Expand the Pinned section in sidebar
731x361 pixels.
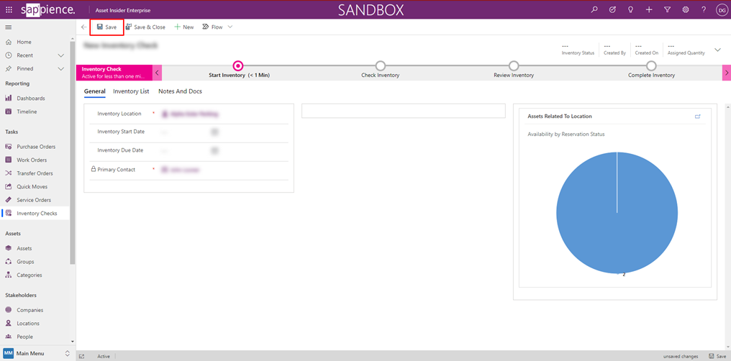click(61, 69)
